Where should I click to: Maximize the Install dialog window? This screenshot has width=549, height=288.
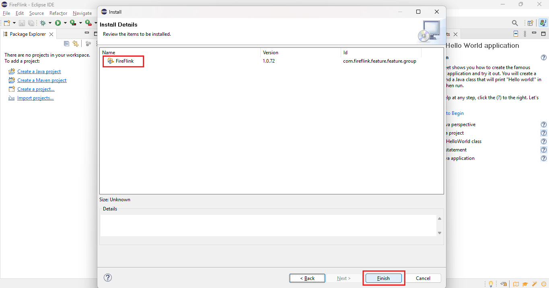[418, 12]
